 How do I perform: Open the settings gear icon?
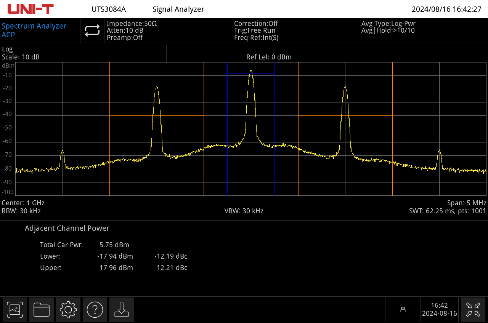pos(68,310)
